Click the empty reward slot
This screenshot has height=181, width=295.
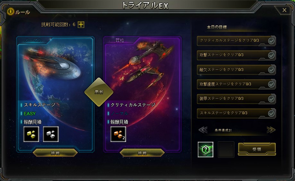(226, 150)
